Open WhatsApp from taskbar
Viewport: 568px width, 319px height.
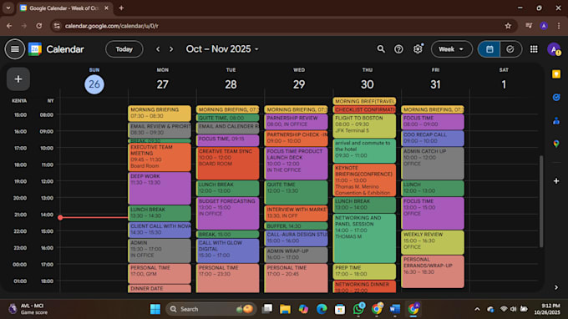(x=358, y=309)
